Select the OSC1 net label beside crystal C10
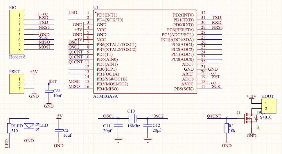Viewport: 282px width, 154px height. pos(108,116)
